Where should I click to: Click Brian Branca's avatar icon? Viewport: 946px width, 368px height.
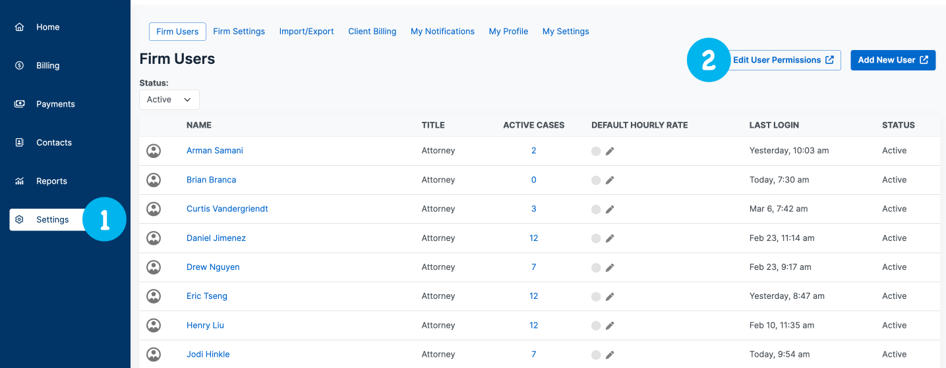[154, 180]
